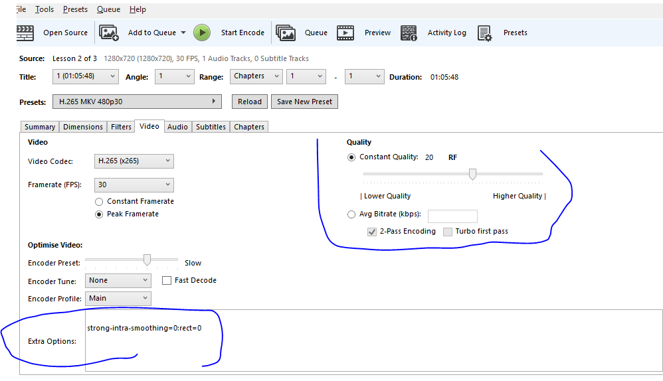The image size is (663, 381).
Task: Click the Open Source clapperboard icon
Action: point(25,33)
